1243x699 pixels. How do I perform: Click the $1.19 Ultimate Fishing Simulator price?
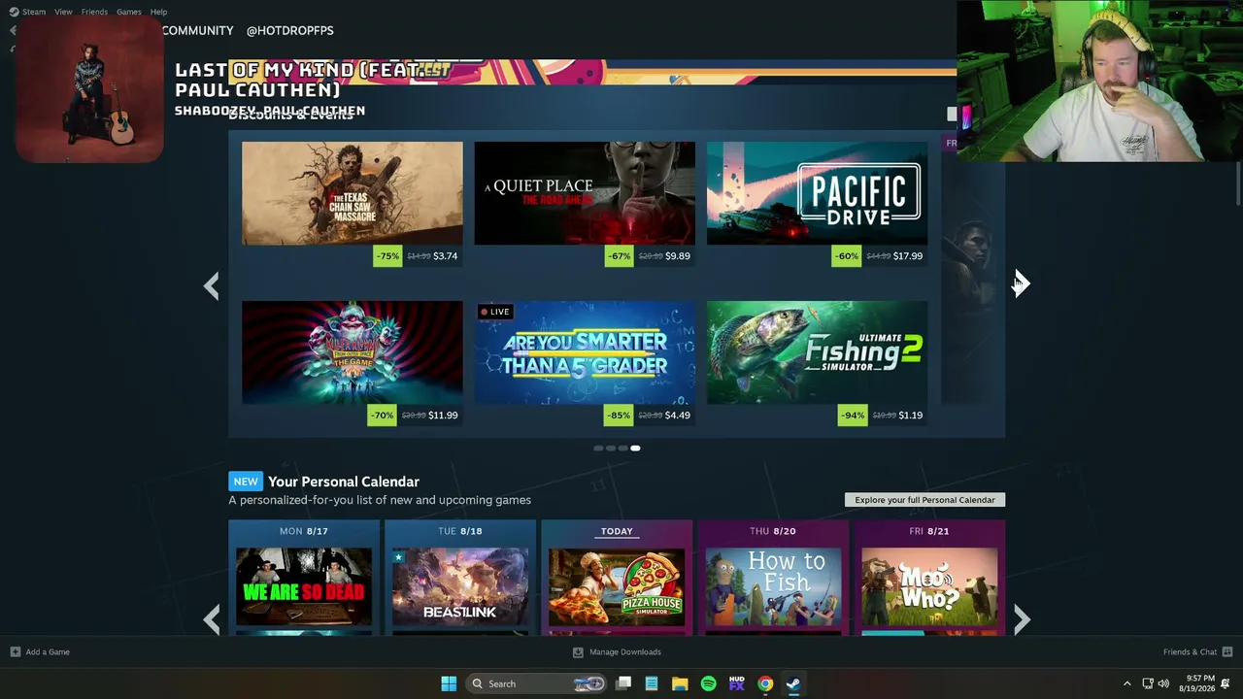(x=910, y=416)
